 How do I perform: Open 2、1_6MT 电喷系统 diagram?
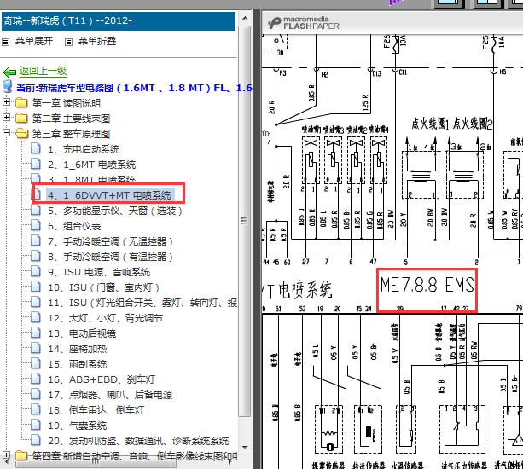92,165
